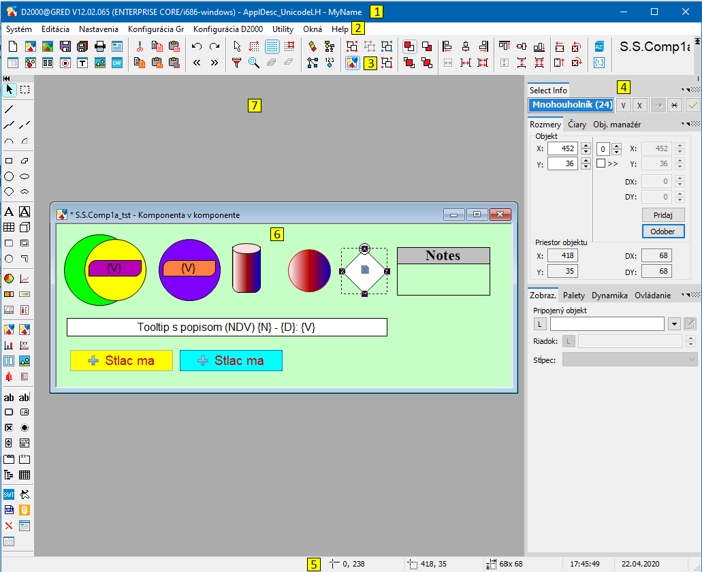Click the green checkmark in Select Info

point(692,105)
